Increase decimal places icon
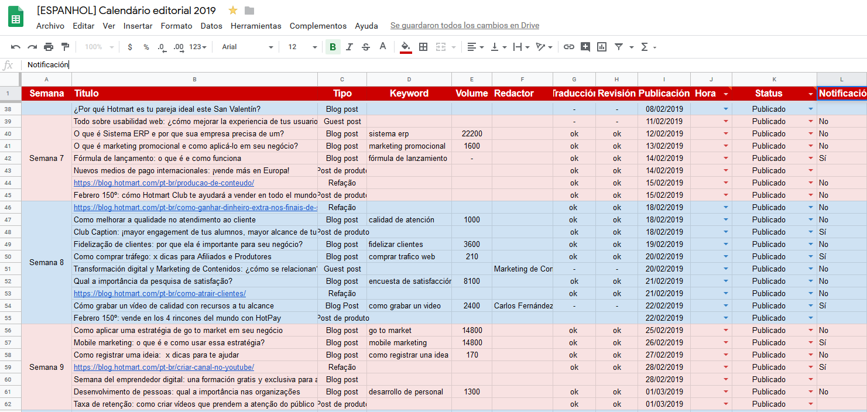The height and width of the screenshot is (412, 867). coord(179,47)
